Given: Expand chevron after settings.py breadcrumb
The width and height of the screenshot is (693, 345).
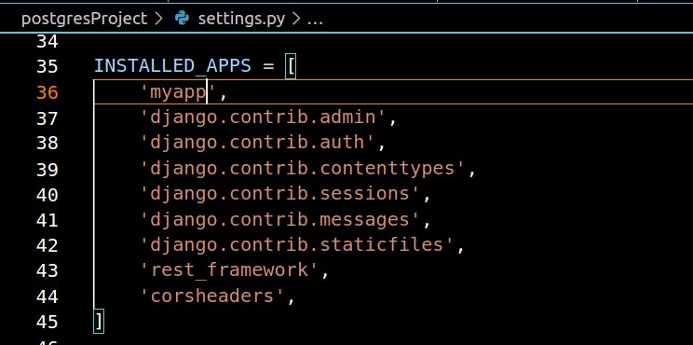Looking at the screenshot, I should point(296,19).
